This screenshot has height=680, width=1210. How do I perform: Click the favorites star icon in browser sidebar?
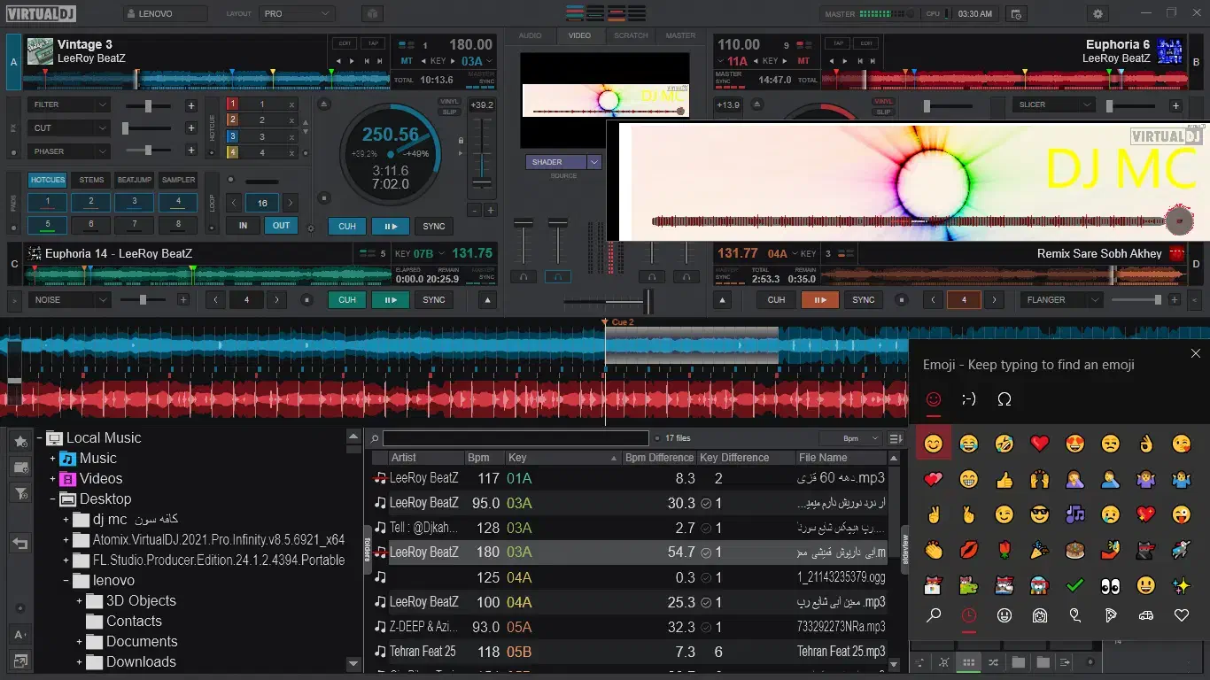tap(20, 441)
